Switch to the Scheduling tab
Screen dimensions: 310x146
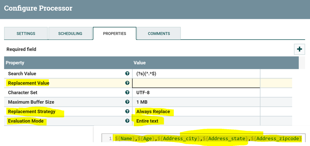coord(70,33)
